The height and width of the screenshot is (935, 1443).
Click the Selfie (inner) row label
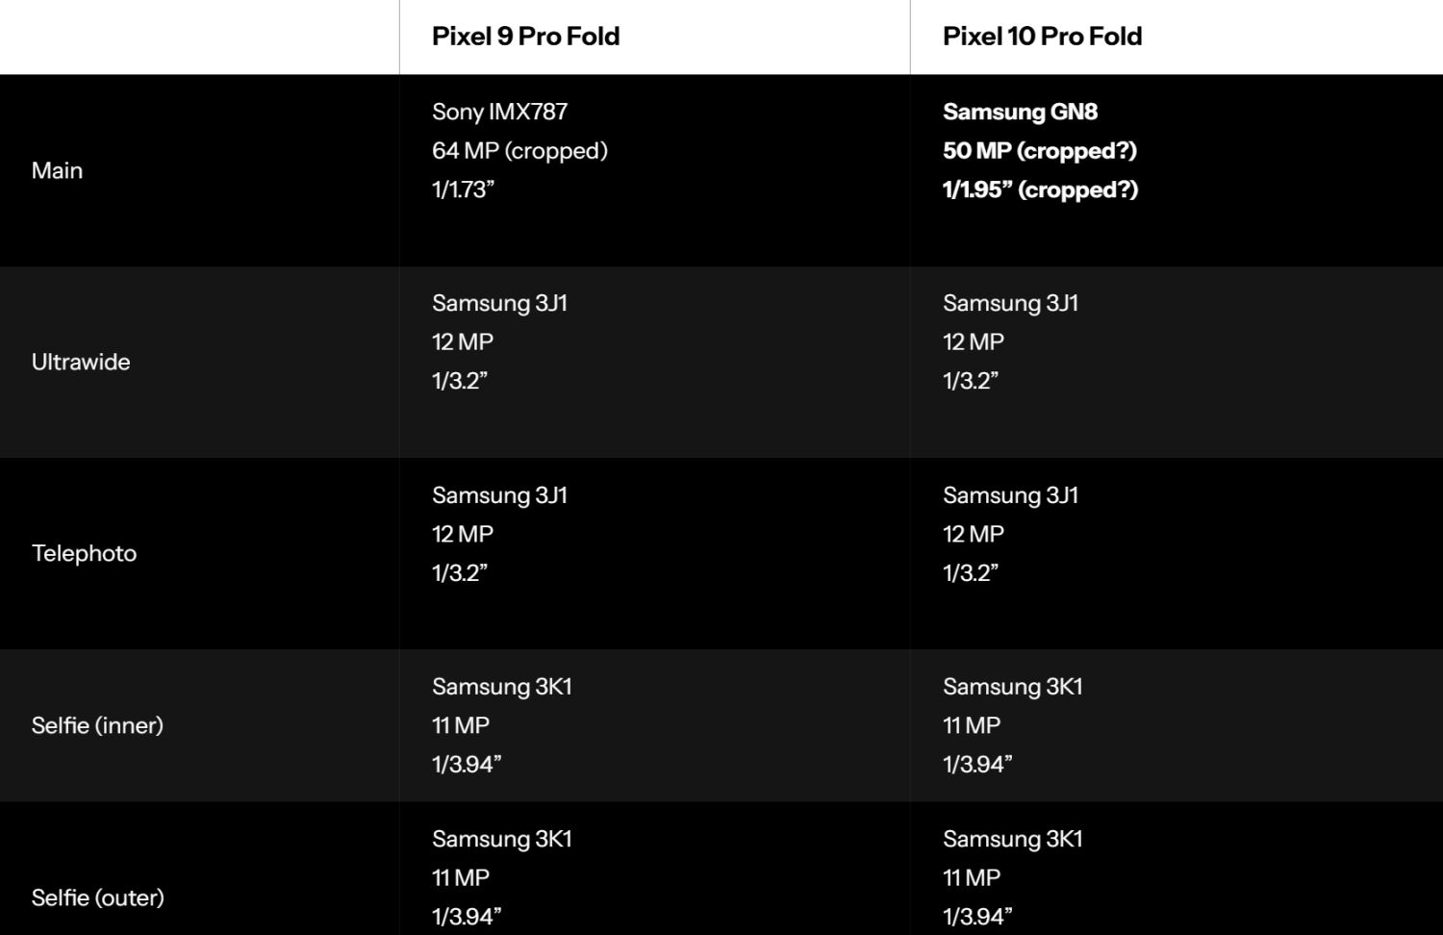97,725
